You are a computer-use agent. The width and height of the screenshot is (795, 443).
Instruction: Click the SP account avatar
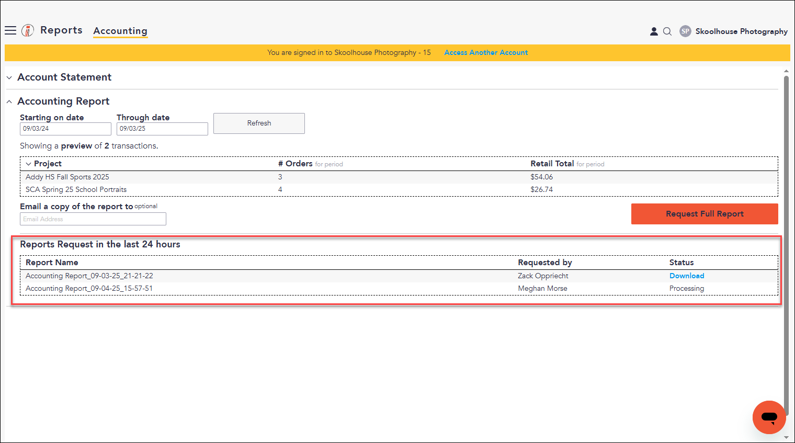[685, 31]
